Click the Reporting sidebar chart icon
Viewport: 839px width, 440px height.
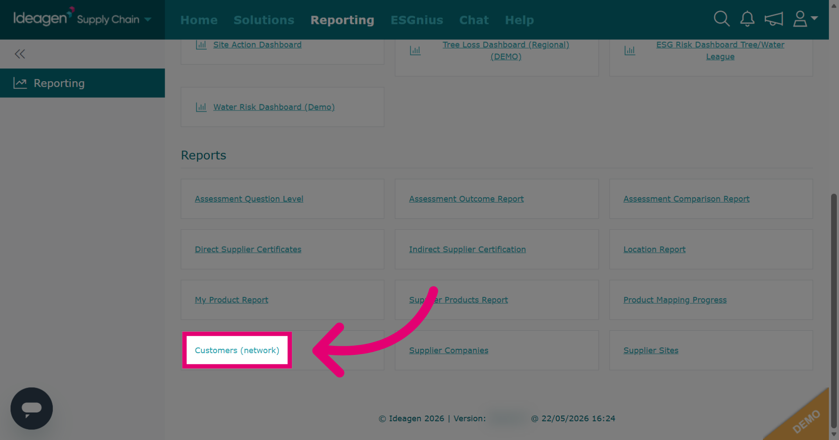pos(20,83)
